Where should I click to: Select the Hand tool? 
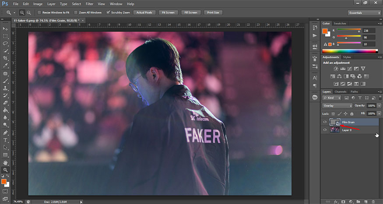(5, 162)
